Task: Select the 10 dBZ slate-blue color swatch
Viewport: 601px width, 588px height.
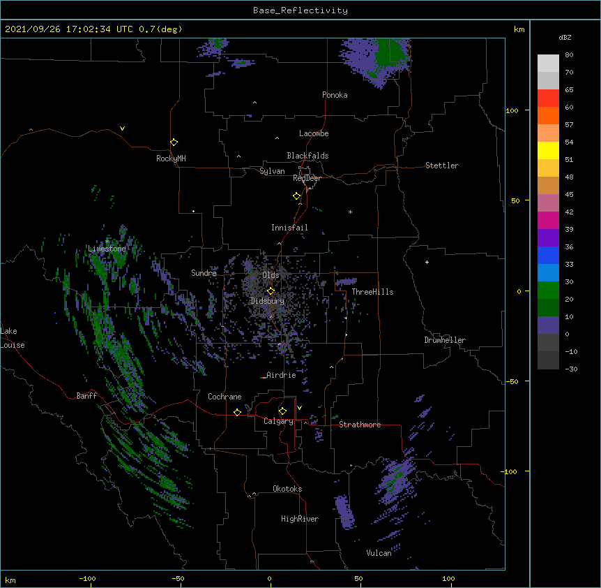Action: click(548, 325)
